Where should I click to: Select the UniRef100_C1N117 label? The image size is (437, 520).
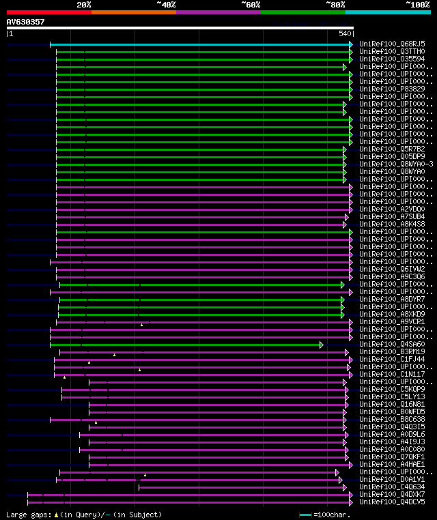[x=392, y=374]
